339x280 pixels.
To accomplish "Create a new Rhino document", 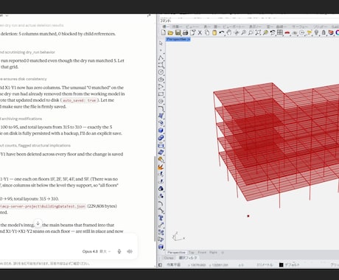I will 164,32.
